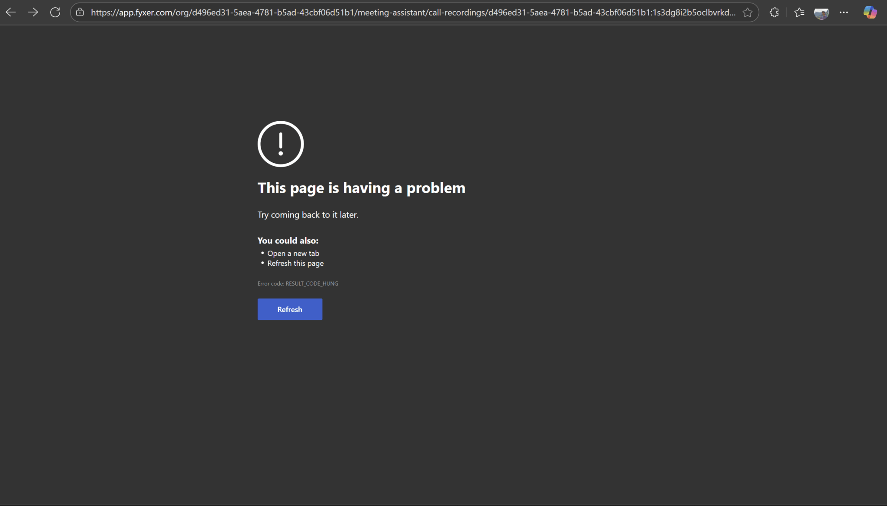Click the error code RESULT_CODE_HUNG text
Viewport: 887px width, 506px height.
(298, 283)
